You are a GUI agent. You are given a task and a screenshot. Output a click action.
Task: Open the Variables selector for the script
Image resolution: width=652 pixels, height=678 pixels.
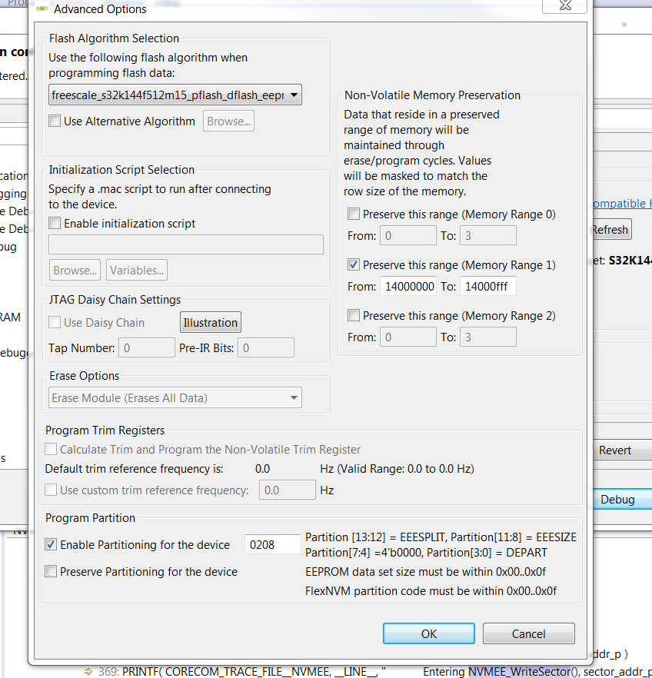click(136, 270)
